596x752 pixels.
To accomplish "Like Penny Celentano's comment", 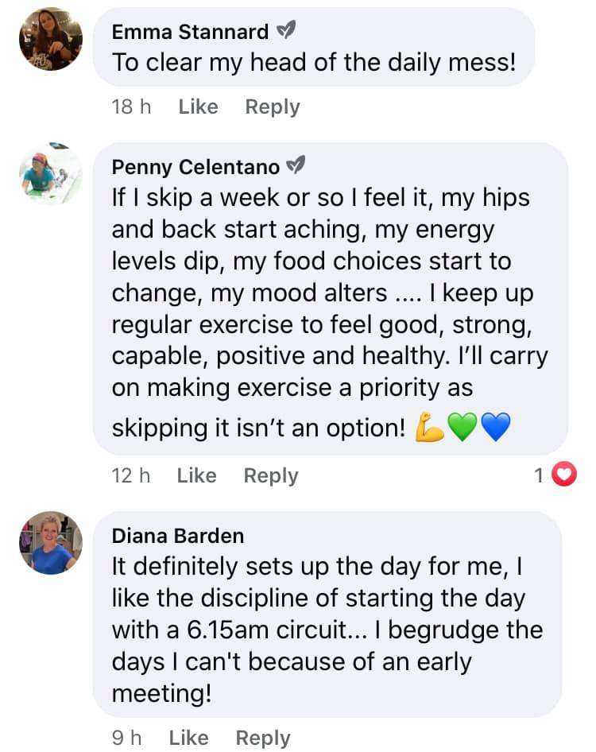I will (x=196, y=475).
